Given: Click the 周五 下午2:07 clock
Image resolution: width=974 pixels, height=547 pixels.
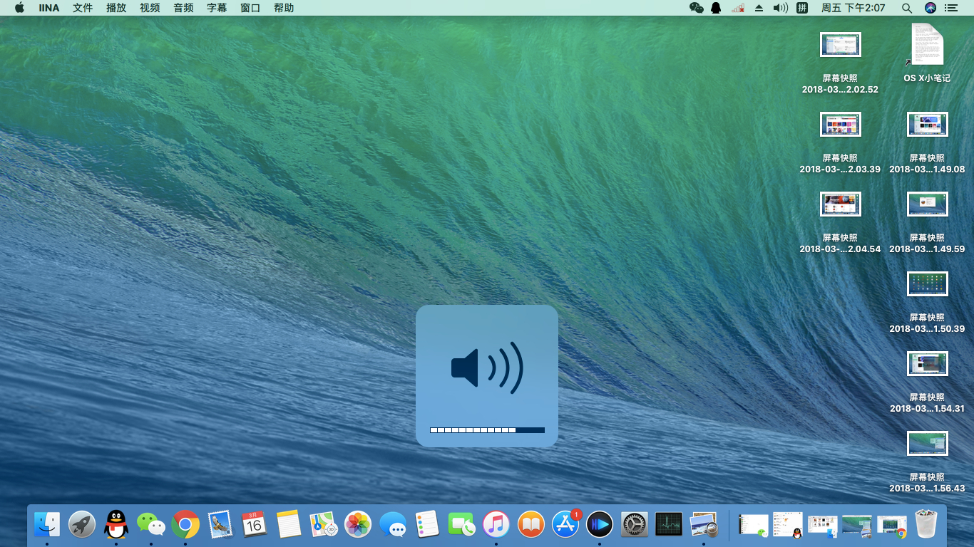Looking at the screenshot, I should [x=853, y=8].
